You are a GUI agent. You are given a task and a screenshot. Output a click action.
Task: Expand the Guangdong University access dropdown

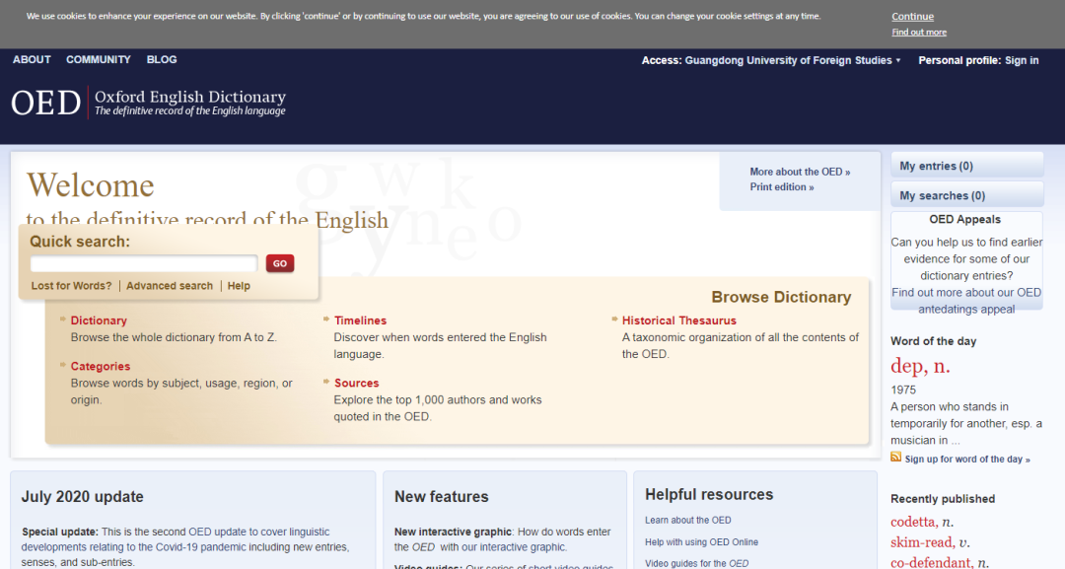897,61
